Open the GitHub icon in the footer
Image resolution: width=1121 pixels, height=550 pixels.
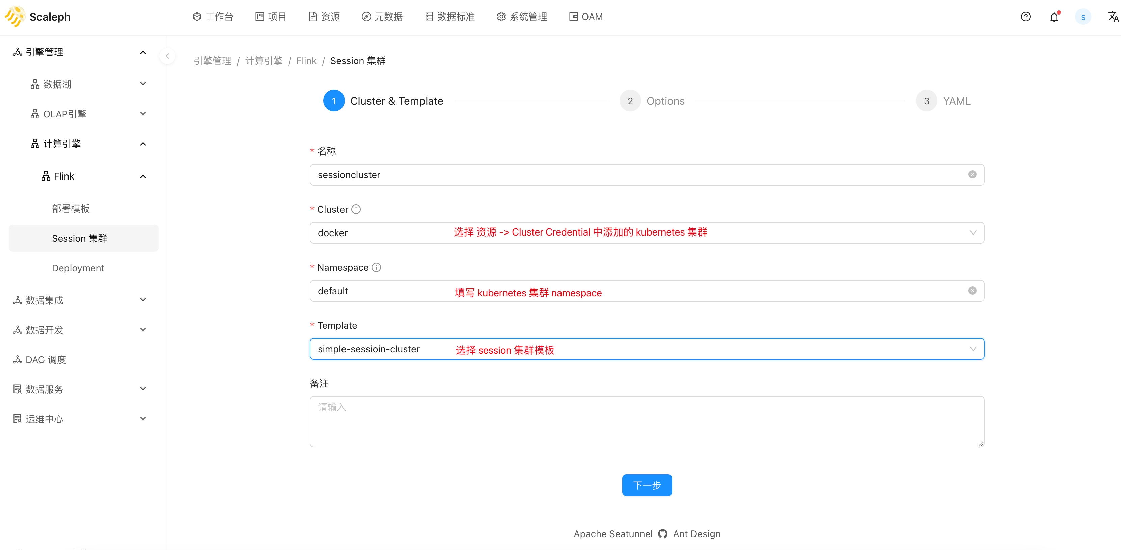tap(662, 534)
